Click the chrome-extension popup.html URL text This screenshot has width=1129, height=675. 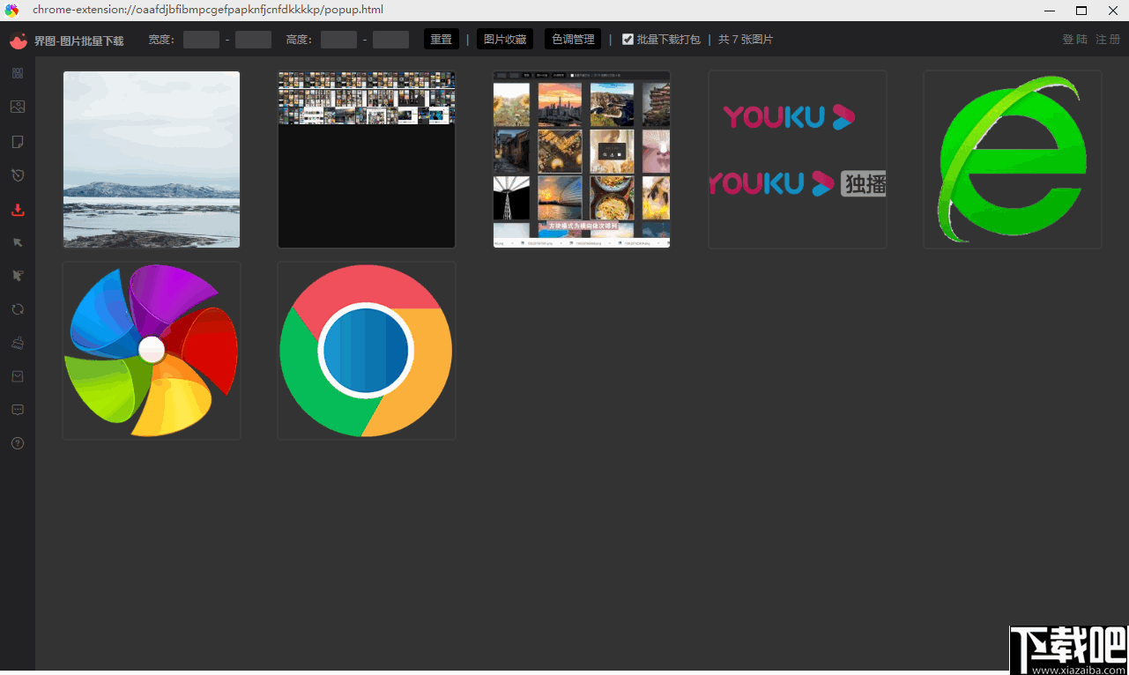click(x=208, y=10)
